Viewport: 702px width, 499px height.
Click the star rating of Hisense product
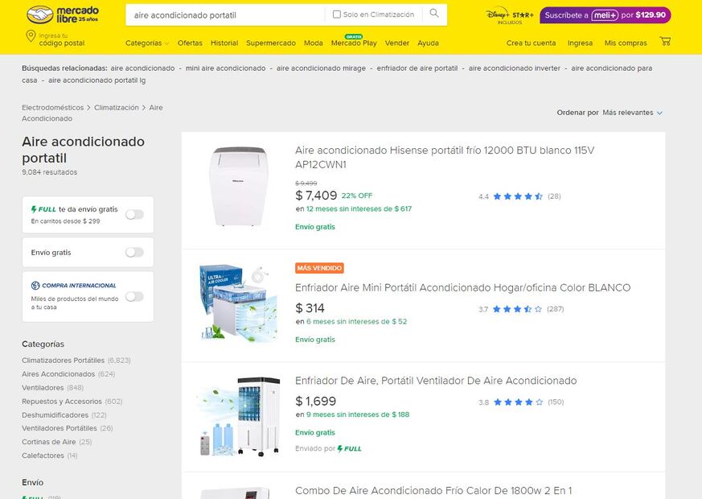pyautogui.click(x=518, y=196)
